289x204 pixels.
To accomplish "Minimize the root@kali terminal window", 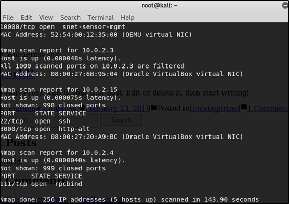I will 285,5.
